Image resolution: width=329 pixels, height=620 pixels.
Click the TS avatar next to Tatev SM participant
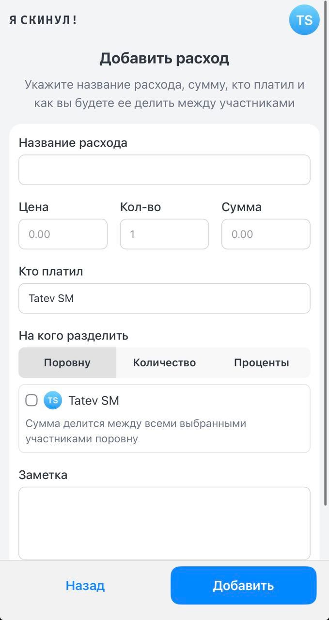point(52,400)
